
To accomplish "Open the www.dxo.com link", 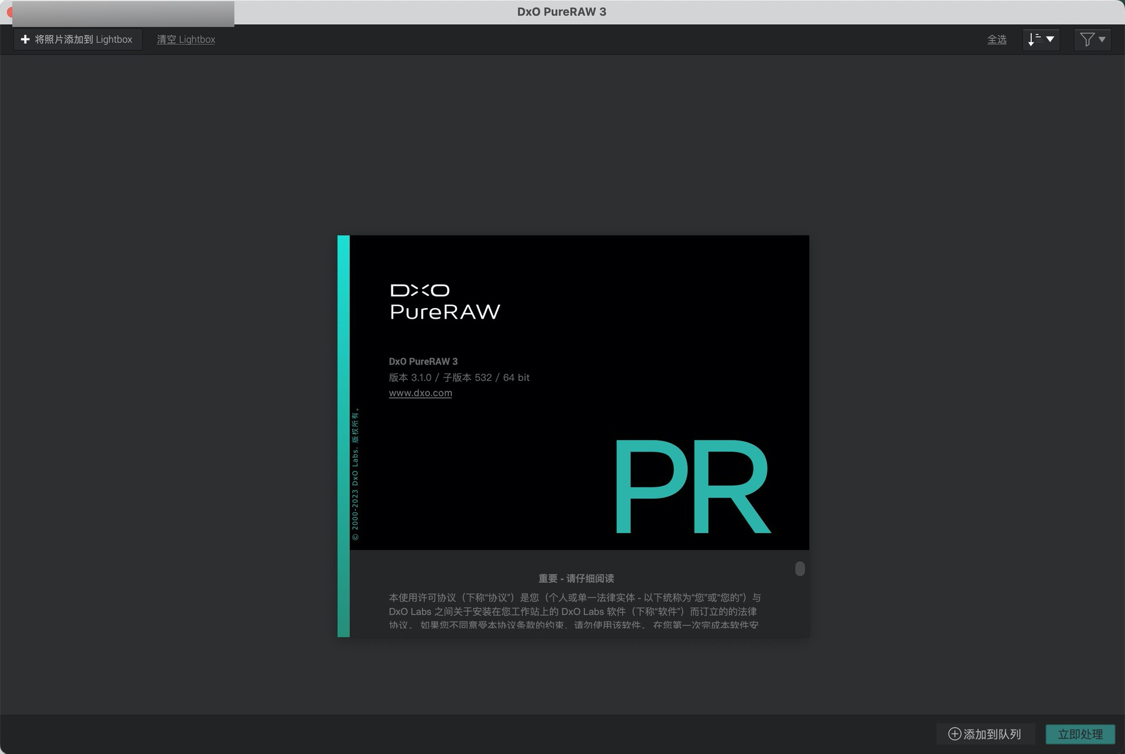I will click(420, 393).
